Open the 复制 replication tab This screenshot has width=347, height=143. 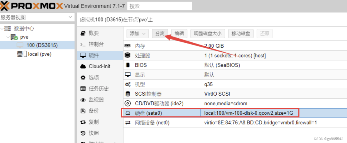point(100,122)
